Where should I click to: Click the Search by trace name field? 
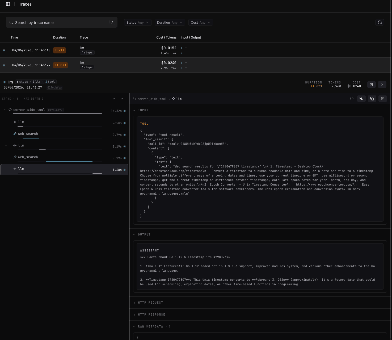pos(62,22)
